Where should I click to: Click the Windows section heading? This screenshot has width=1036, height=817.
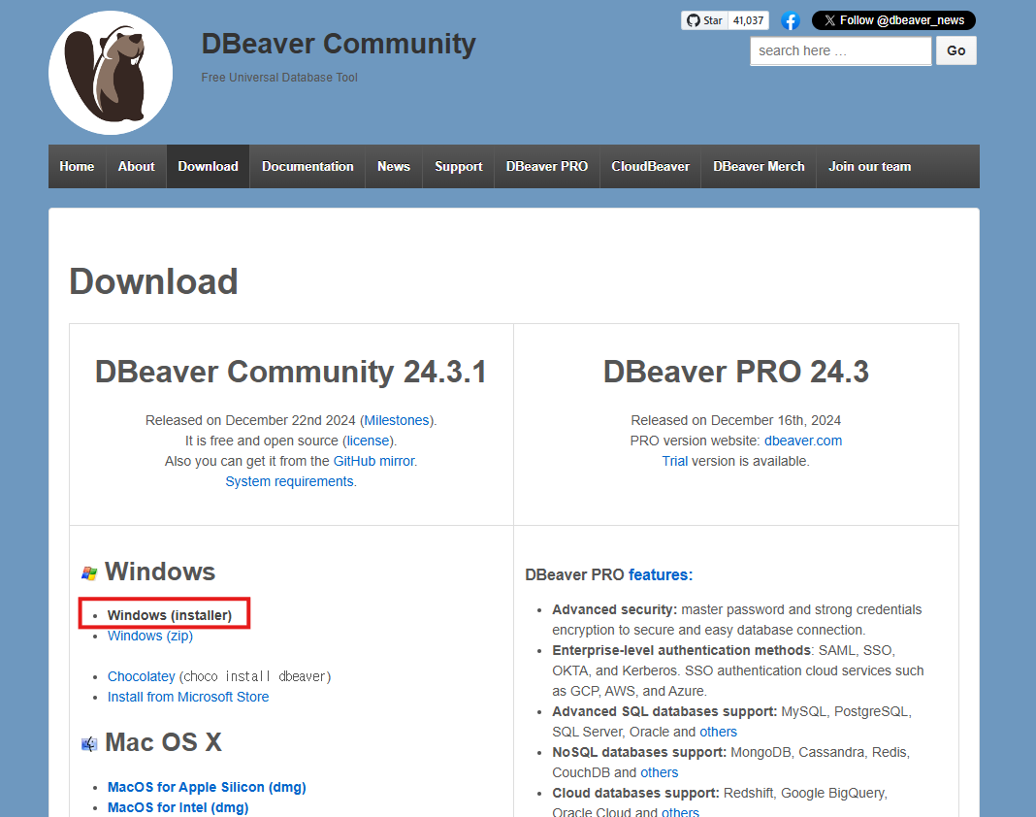click(160, 572)
